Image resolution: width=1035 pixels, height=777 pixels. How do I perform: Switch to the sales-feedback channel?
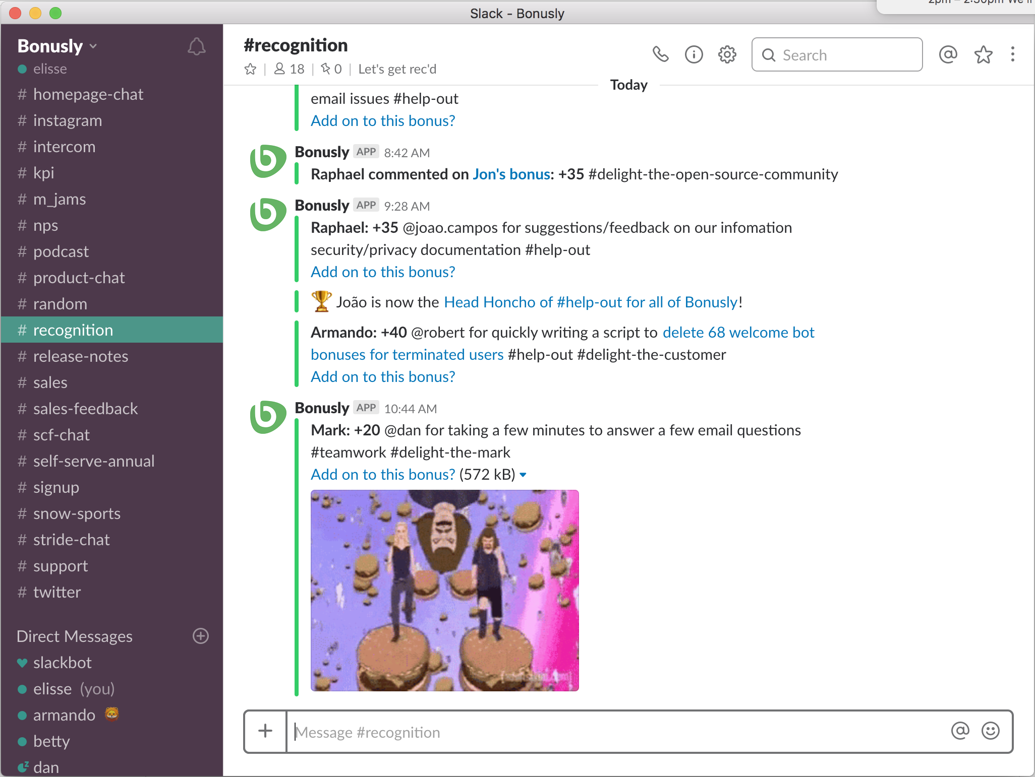point(112,409)
